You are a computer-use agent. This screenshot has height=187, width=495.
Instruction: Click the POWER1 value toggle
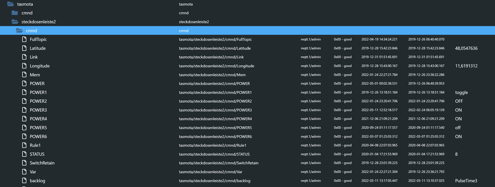[x=461, y=92]
